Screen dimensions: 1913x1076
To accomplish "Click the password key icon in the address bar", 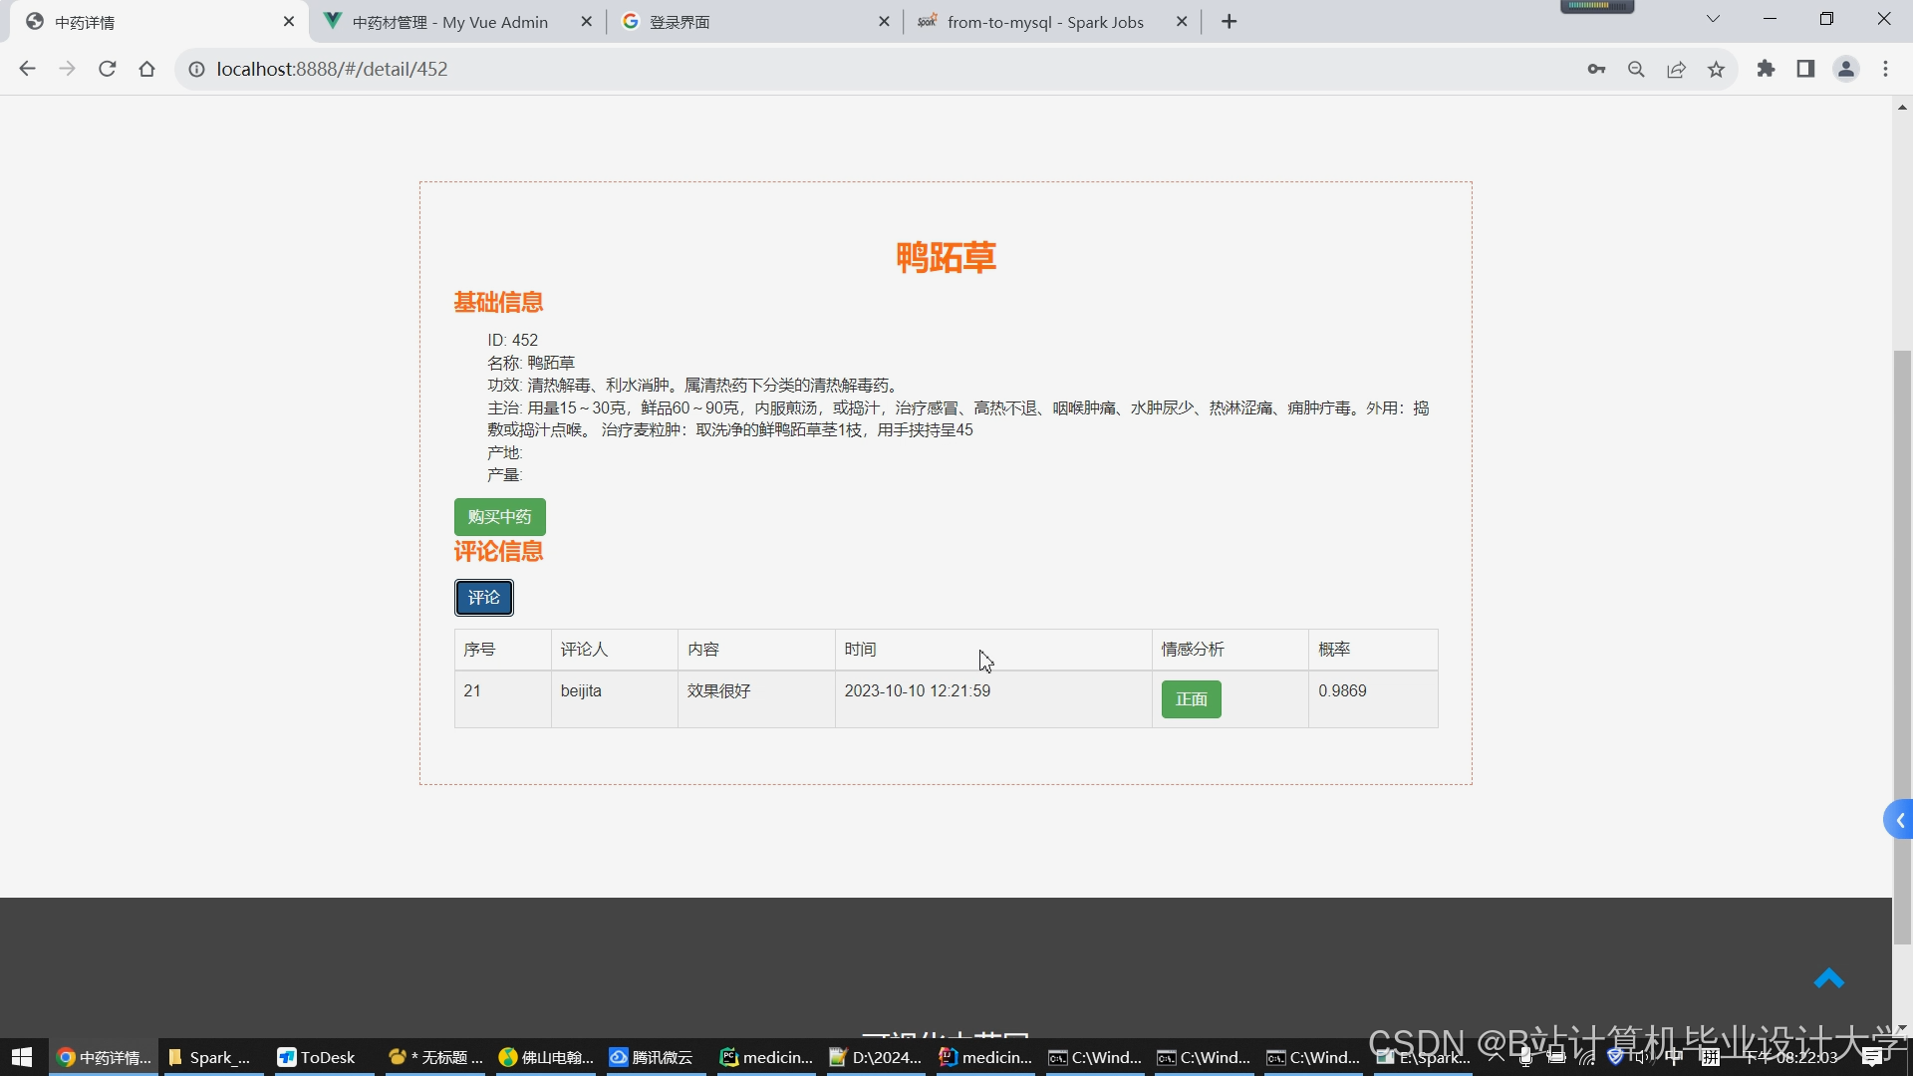I will tap(1596, 69).
